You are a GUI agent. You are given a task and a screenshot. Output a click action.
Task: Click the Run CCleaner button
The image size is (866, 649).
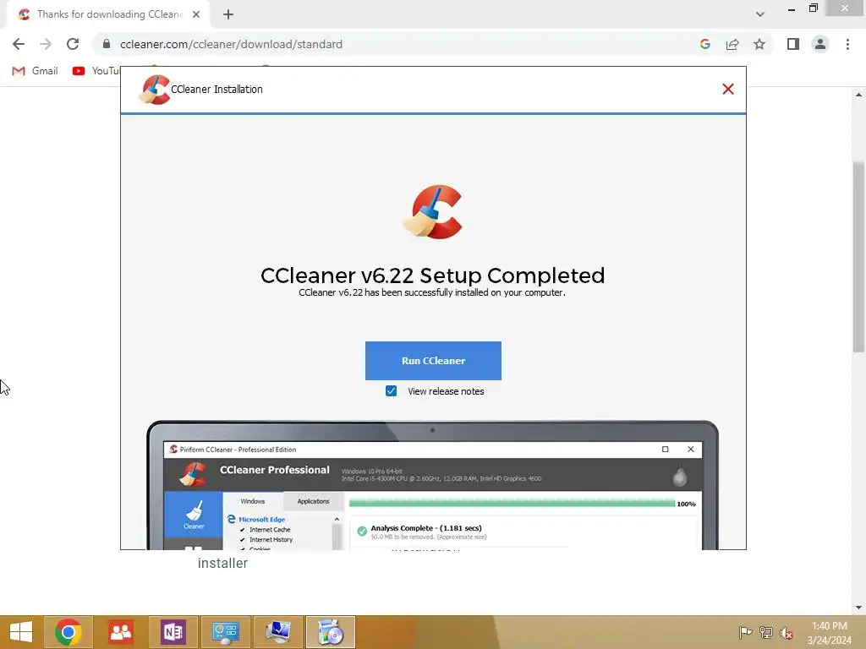tap(433, 360)
